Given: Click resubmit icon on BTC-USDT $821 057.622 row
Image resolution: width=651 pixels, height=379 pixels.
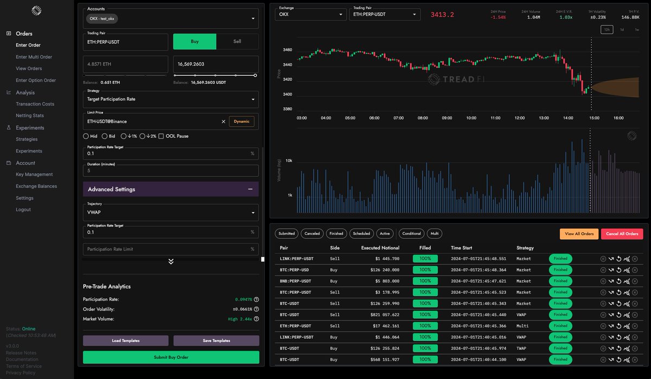Looking at the screenshot, I should pos(618,315).
